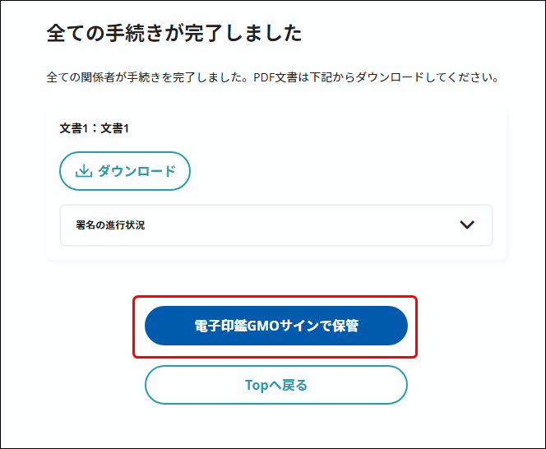The height and width of the screenshot is (449, 546).
Task: Expand the chevron in 署名の進行状況 row
Action: pos(467,225)
